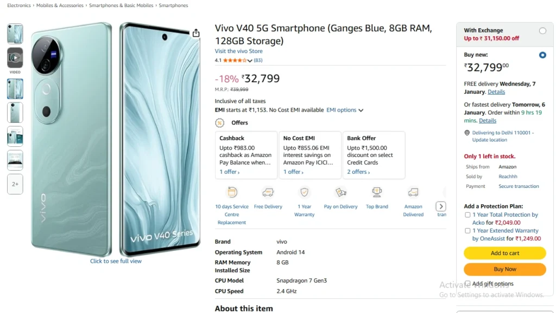556x313 pixels.
Task: Click the share icon on product image
Action: tap(195, 33)
